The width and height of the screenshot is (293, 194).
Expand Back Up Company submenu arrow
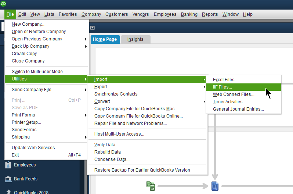[x=86, y=46]
